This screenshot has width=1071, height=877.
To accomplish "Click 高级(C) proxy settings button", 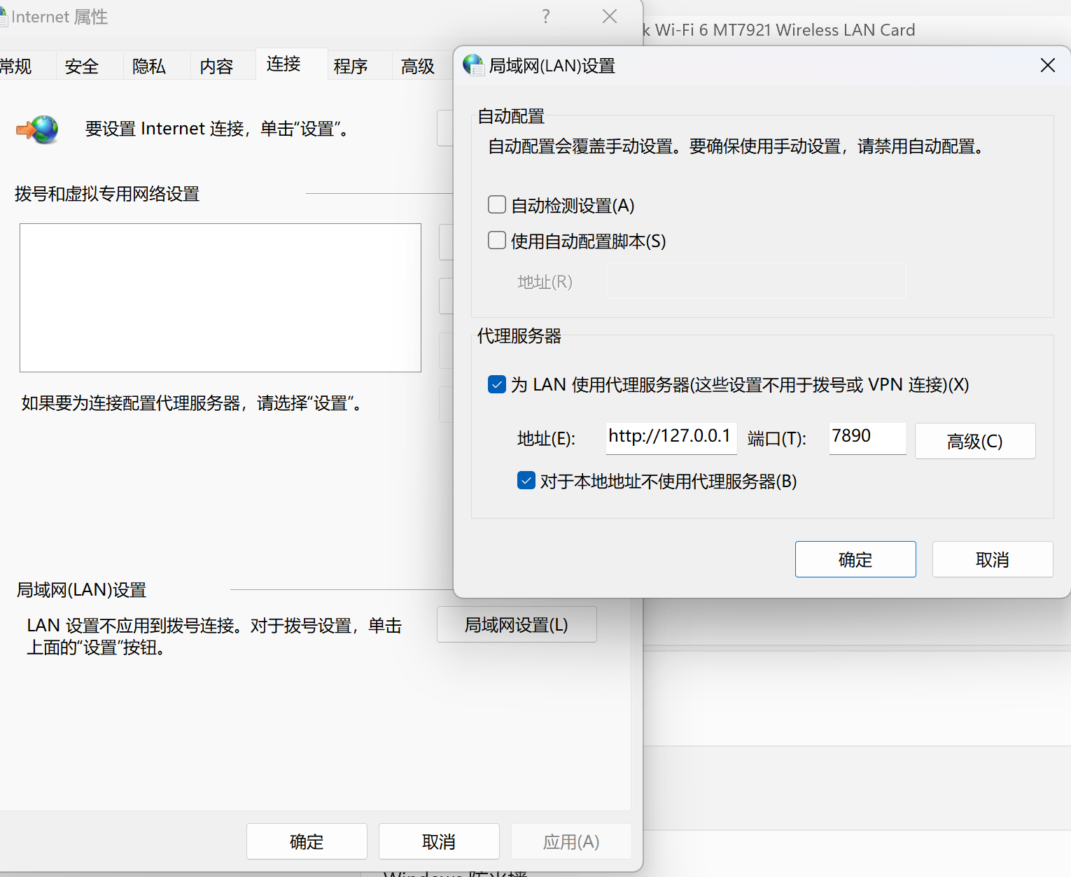I will pos(974,441).
